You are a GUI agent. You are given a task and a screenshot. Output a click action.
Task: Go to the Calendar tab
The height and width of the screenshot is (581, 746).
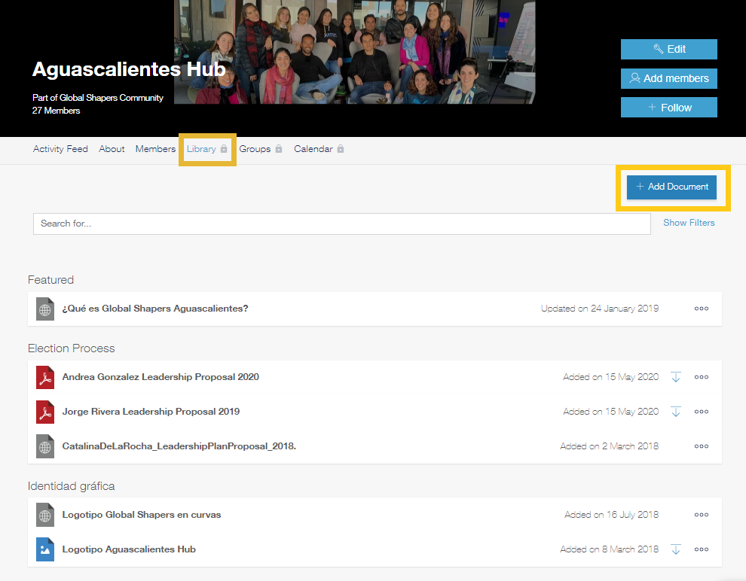[313, 149]
